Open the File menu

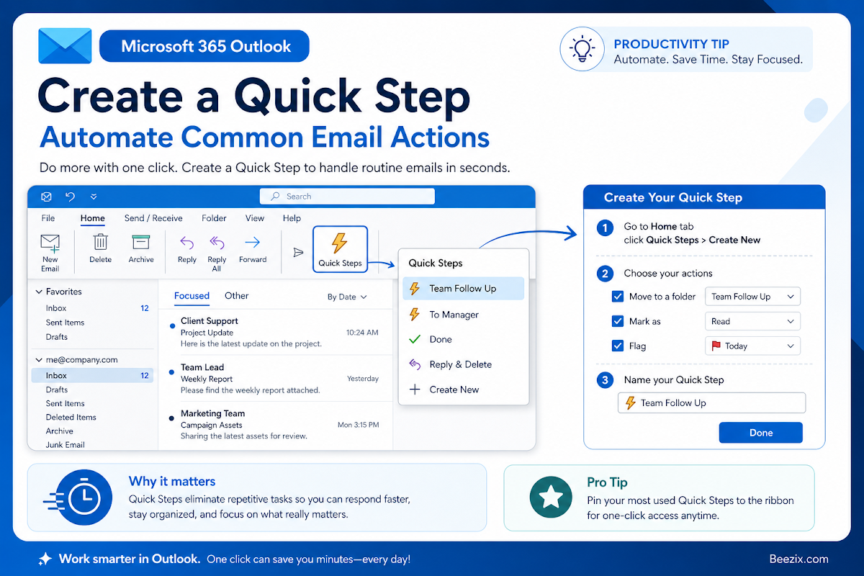(48, 218)
